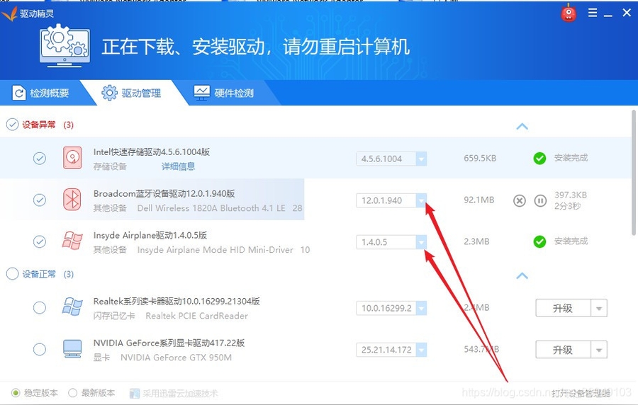This screenshot has height=405, width=638.
Task: Open version dropdown showing 12.0.1.940
Action: (x=421, y=200)
